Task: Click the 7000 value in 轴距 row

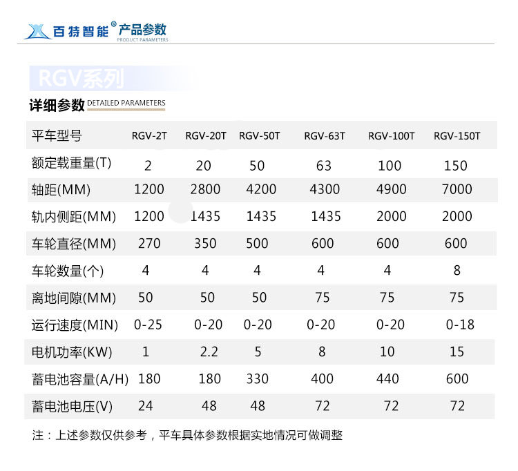Action: tap(457, 190)
